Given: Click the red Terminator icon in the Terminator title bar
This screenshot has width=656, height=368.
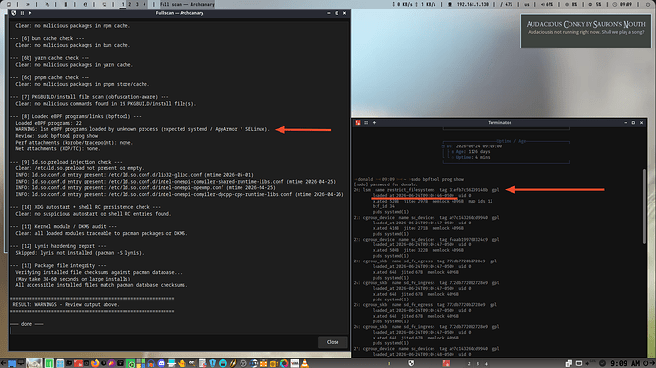Looking at the screenshot, I should [x=357, y=123].
